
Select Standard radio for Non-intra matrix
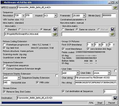pos(63,29)
